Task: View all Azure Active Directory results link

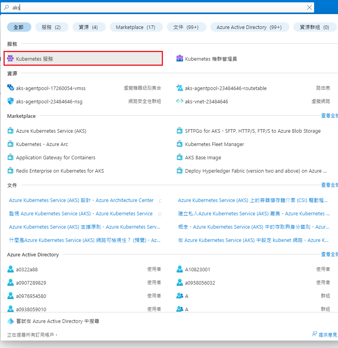Action: [x=329, y=254]
